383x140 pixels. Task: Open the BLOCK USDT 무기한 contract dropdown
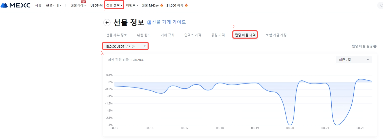point(126,46)
